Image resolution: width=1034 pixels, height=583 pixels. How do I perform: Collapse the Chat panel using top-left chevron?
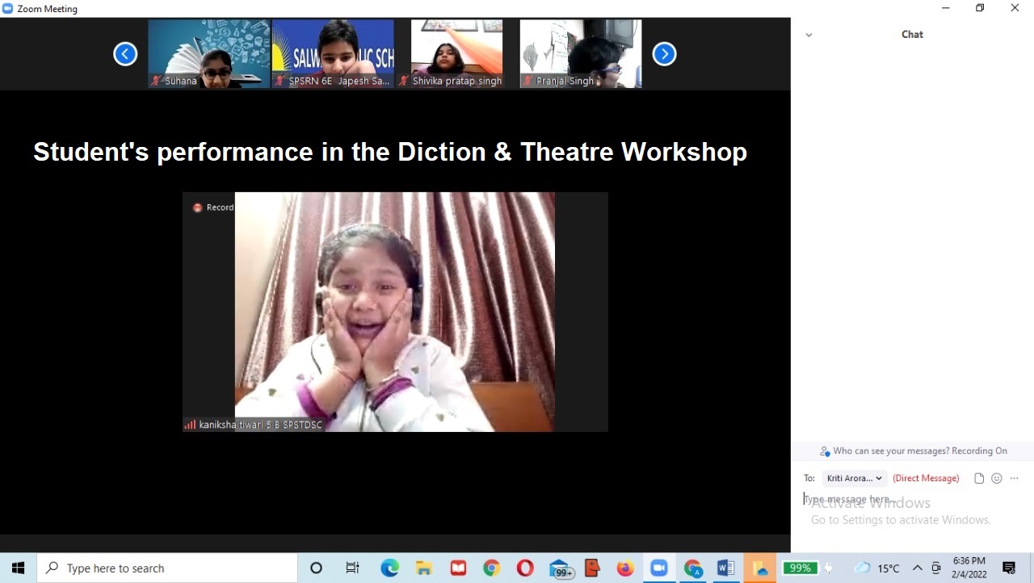(809, 35)
